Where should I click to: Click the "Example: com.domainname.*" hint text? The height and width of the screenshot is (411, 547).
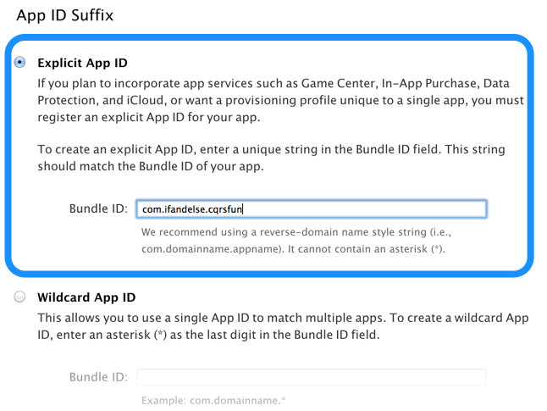pos(213,398)
